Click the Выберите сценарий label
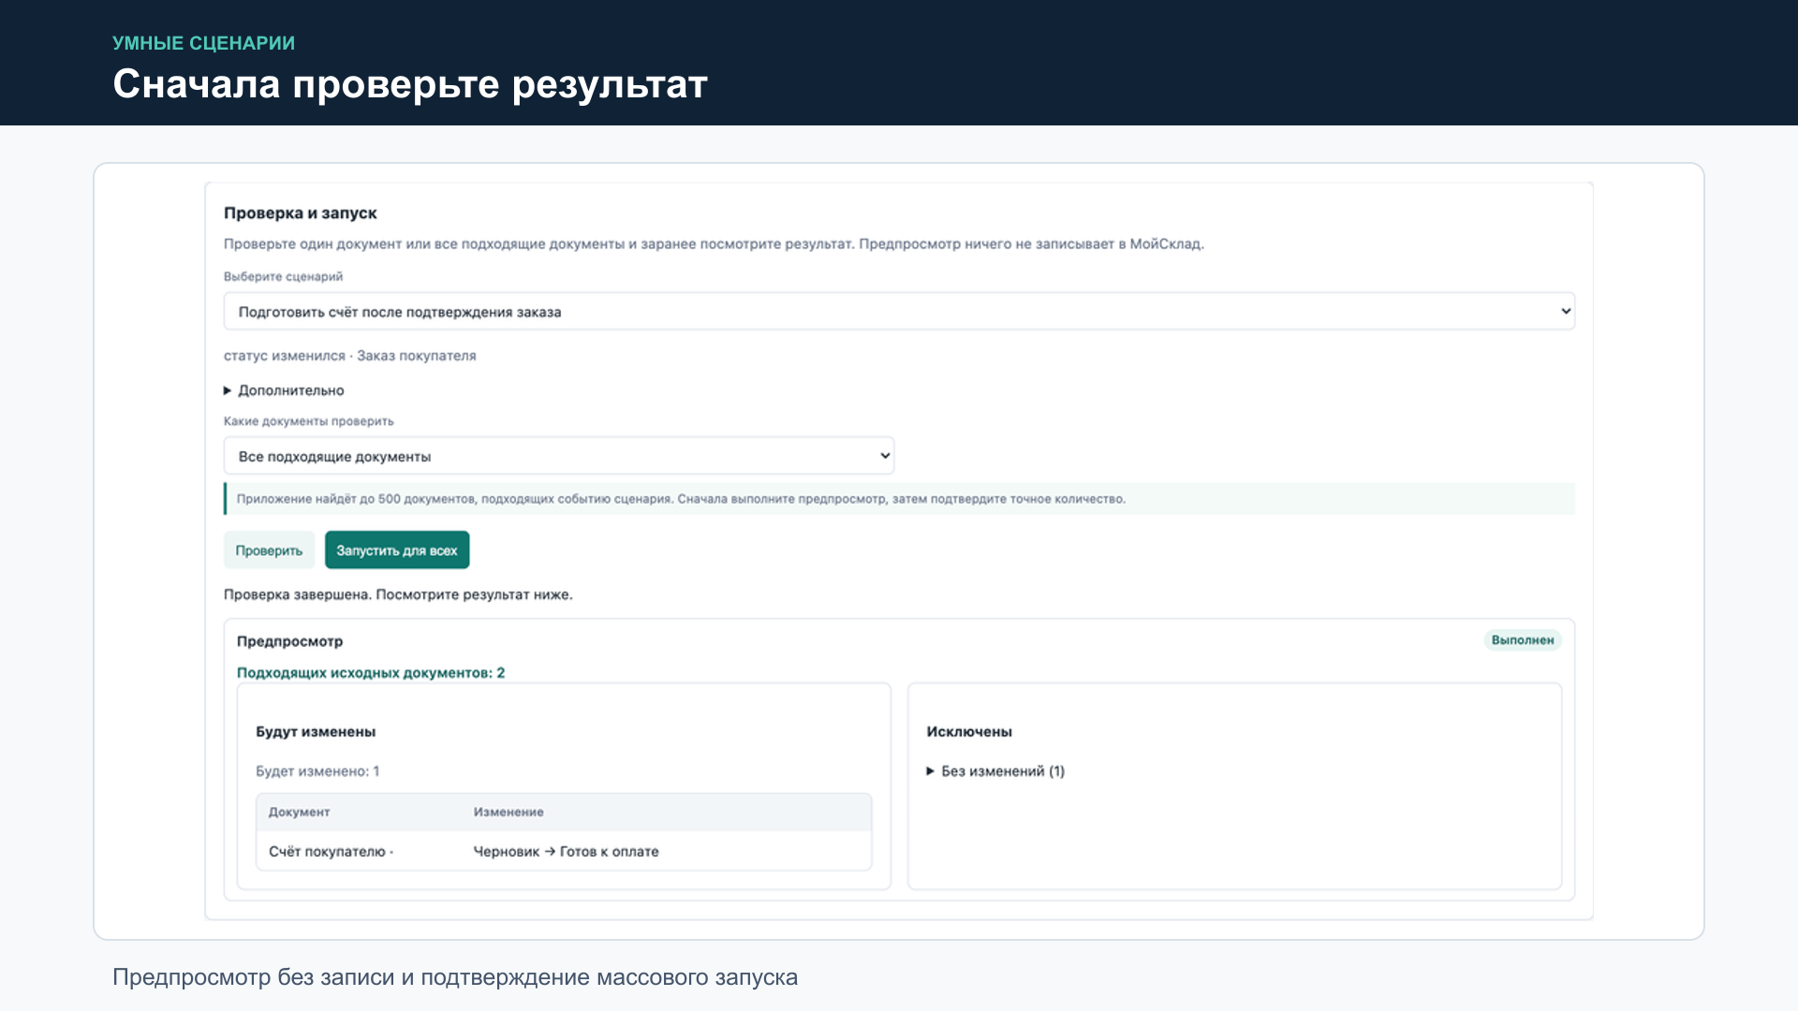1798x1011 pixels. 283,277
